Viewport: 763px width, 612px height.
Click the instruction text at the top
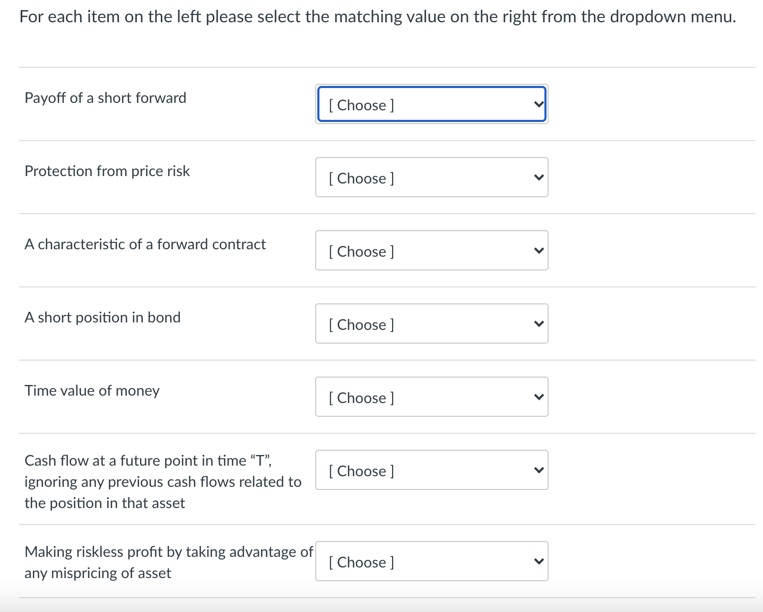point(377,16)
